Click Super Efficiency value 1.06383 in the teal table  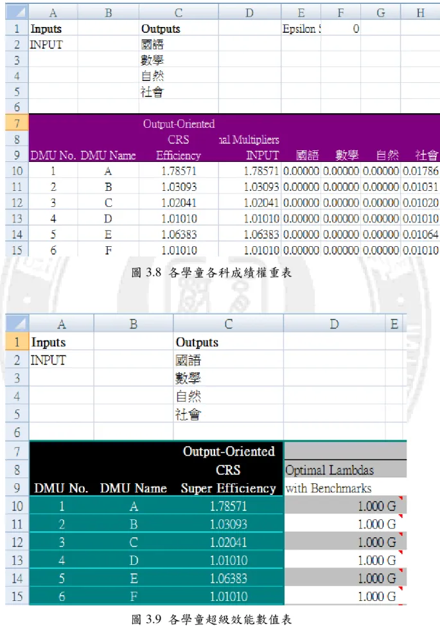tap(228, 578)
